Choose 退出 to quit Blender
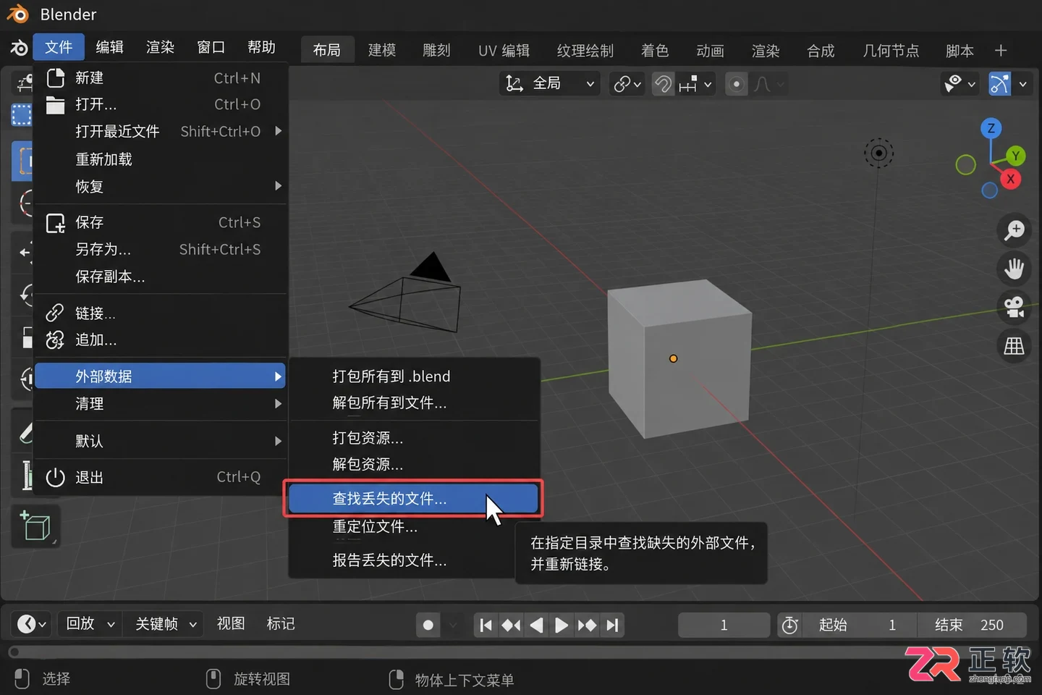The width and height of the screenshot is (1042, 695). coord(161,477)
